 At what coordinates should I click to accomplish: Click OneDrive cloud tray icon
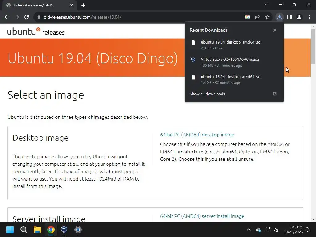pyautogui.click(x=259, y=230)
